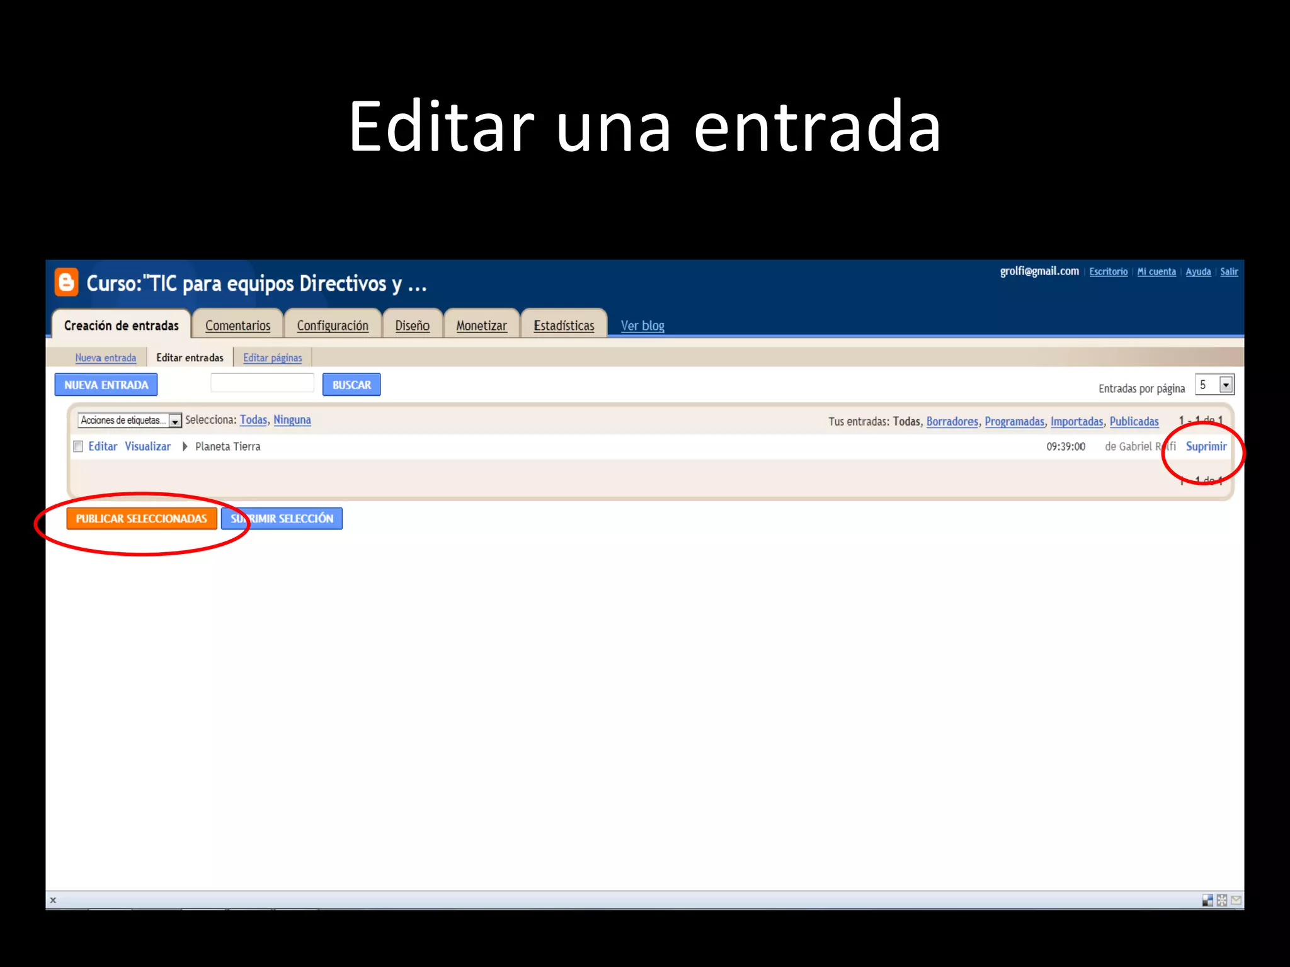Click Suprimir for the Planeta Tierra entry

point(1206,446)
